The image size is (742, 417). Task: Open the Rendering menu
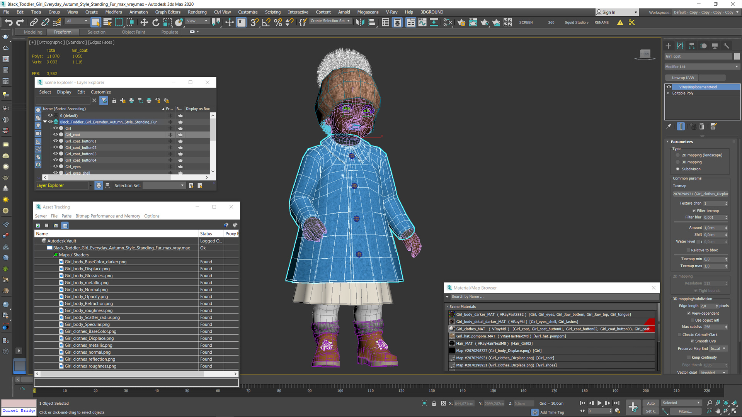tap(197, 12)
